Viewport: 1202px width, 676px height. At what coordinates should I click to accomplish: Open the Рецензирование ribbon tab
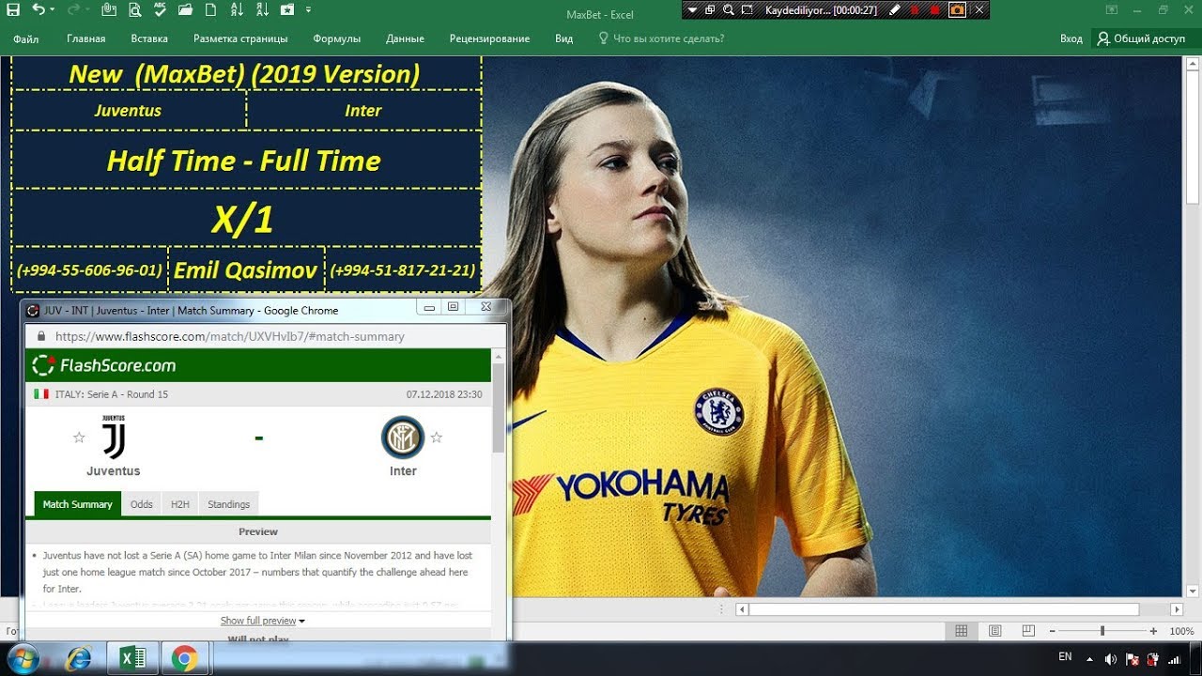coord(489,38)
